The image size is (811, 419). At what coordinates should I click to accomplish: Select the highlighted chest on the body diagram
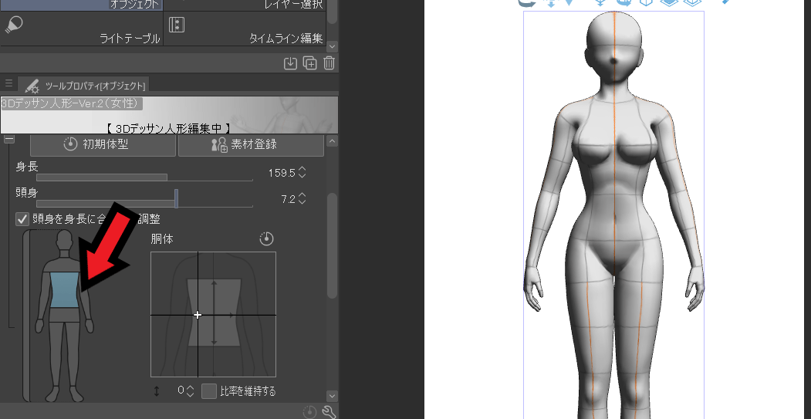[65, 289]
